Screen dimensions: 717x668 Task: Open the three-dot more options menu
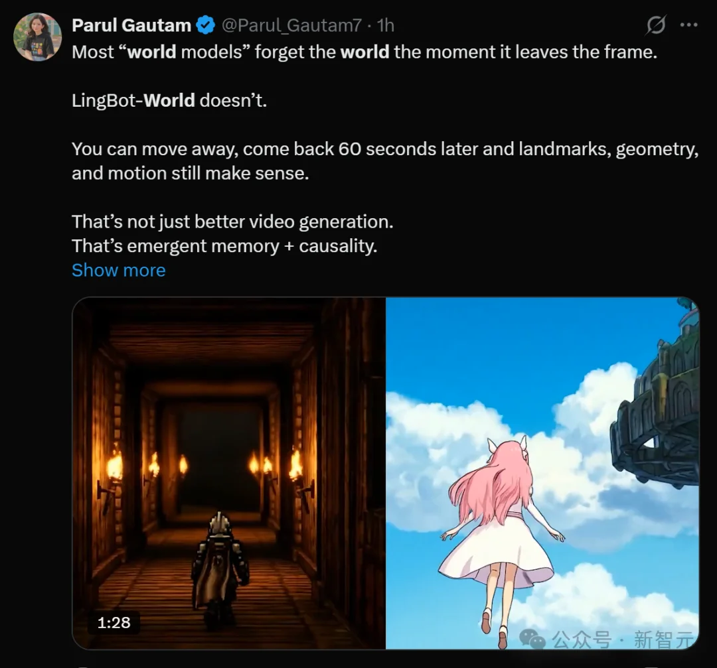coord(688,25)
